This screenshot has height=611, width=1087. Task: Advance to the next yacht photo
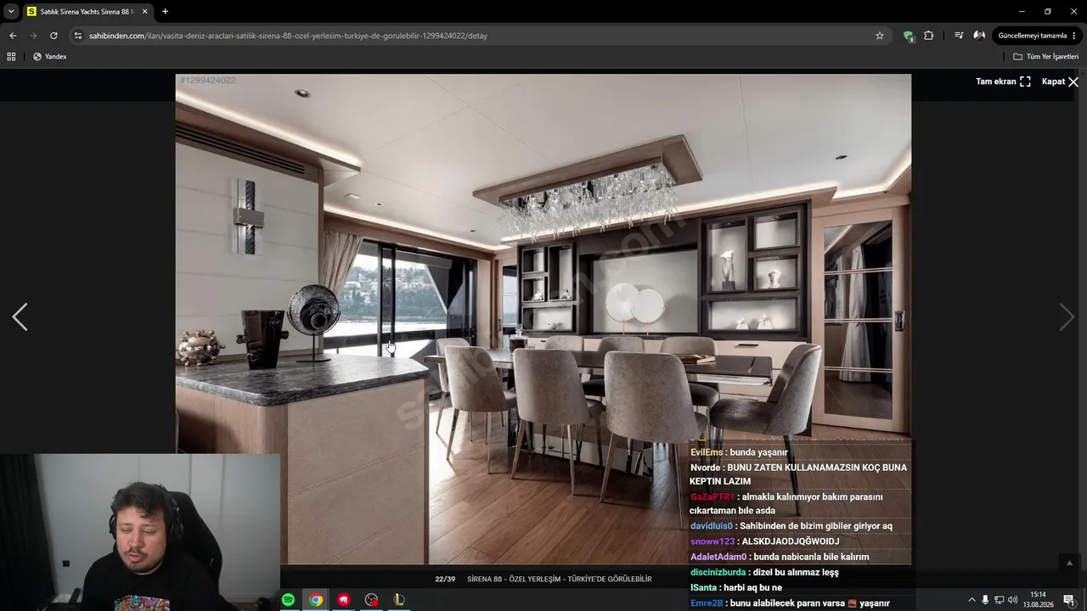pos(1067,317)
